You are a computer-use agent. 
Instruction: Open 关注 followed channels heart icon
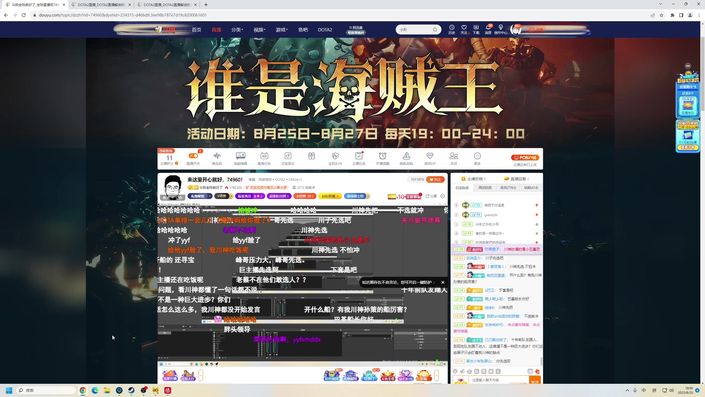[x=464, y=29]
